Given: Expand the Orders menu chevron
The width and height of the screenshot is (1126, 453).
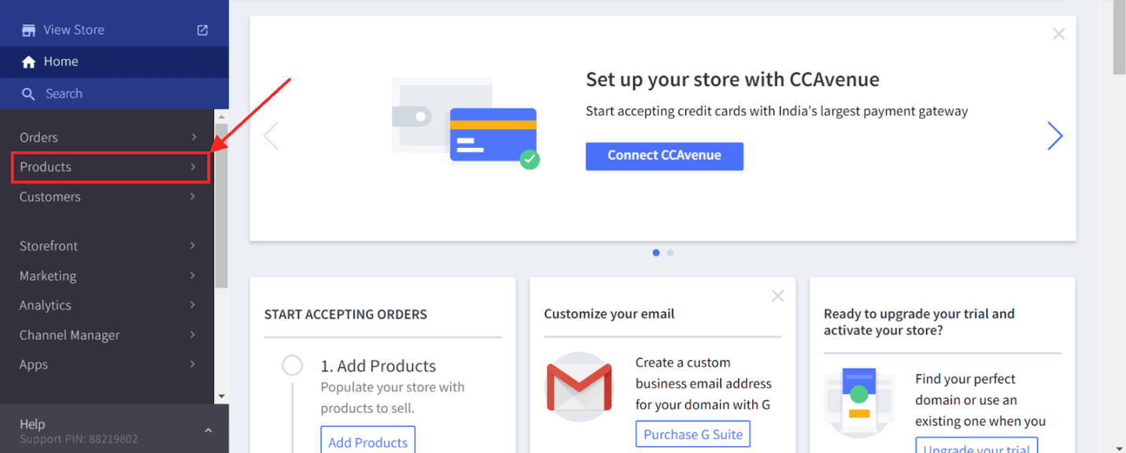Looking at the screenshot, I should click(194, 137).
